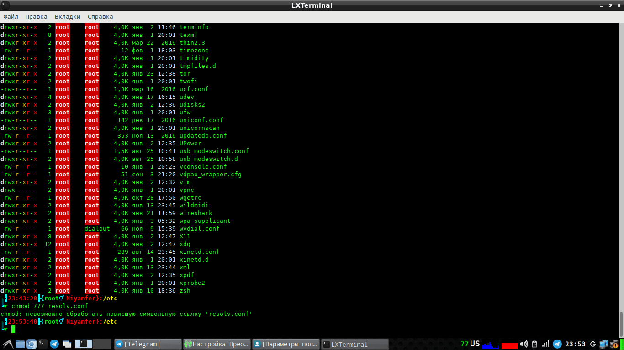This screenshot has width=624, height=350.
Task: Click the 'timezone' file name
Action: pos(194,50)
